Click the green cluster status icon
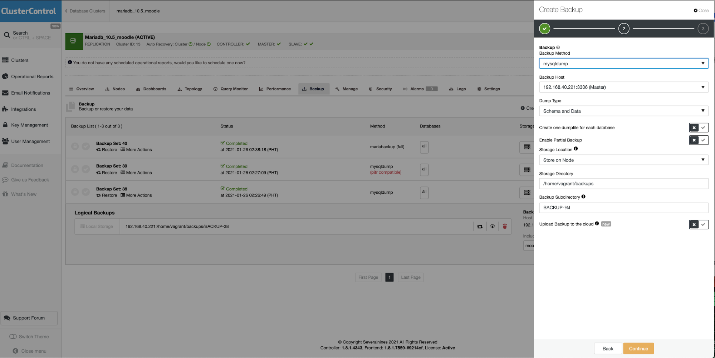 coord(74,41)
